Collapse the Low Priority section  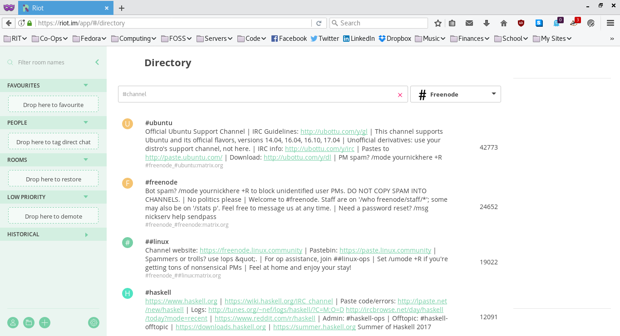pyautogui.click(x=85, y=197)
